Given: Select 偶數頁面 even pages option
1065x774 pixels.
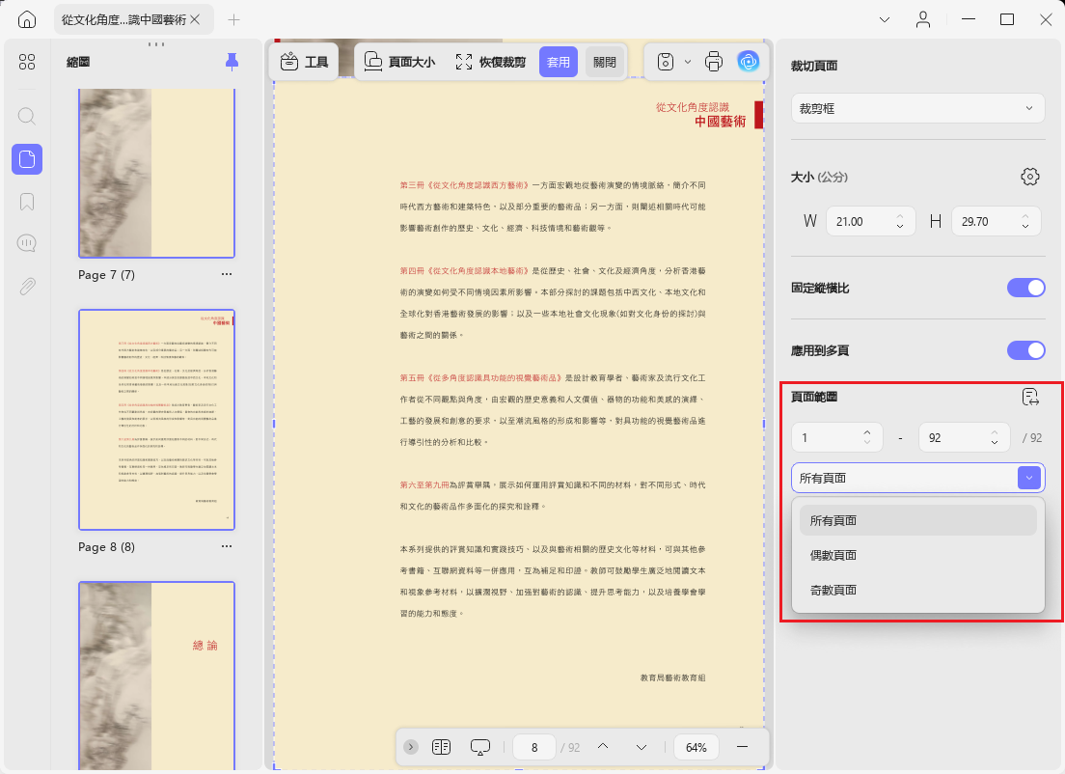Looking at the screenshot, I should (x=917, y=555).
